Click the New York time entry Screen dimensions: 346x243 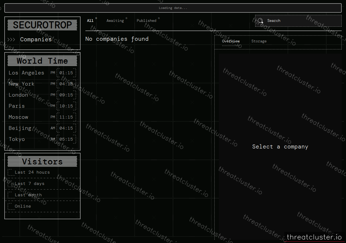(42, 84)
